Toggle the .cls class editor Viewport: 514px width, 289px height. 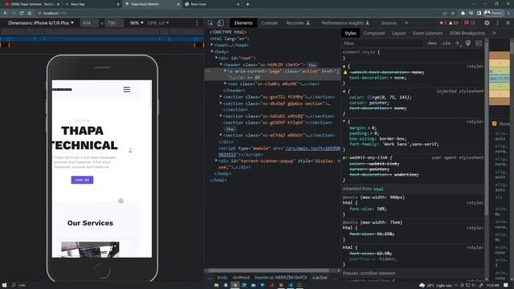(446, 43)
